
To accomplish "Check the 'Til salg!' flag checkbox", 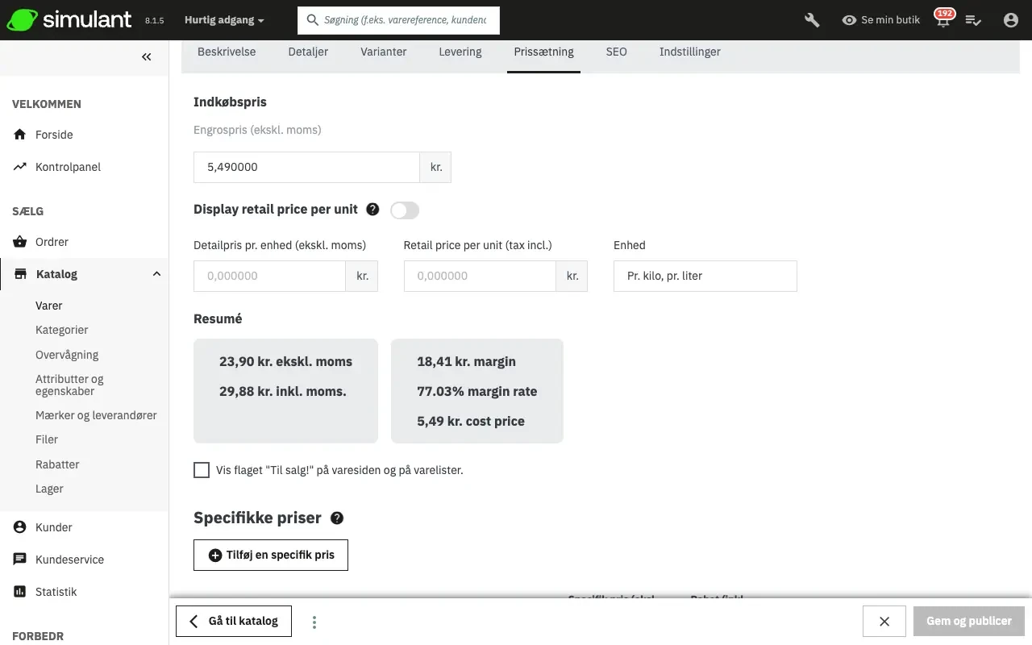I will pos(202,470).
